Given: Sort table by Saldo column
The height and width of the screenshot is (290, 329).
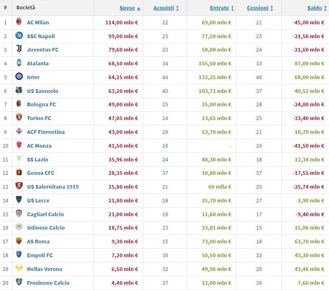Looking at the screenshot, I should (314, 8).
